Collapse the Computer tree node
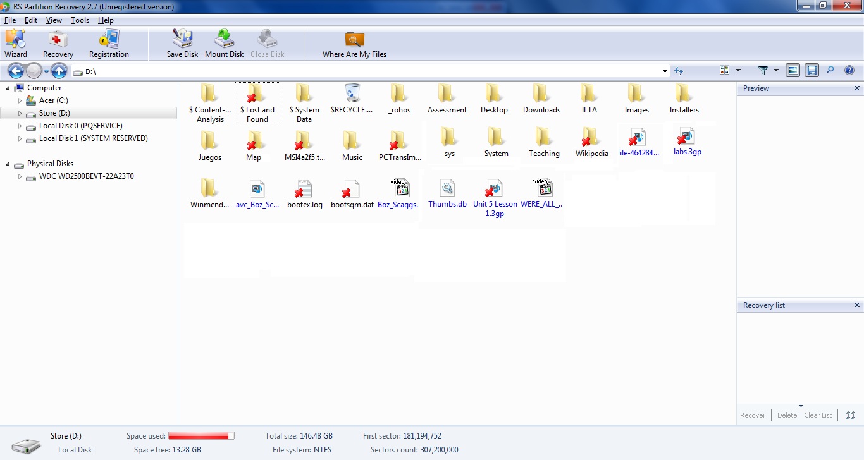The width and height of the screenshot is (864, 460). 8,88
